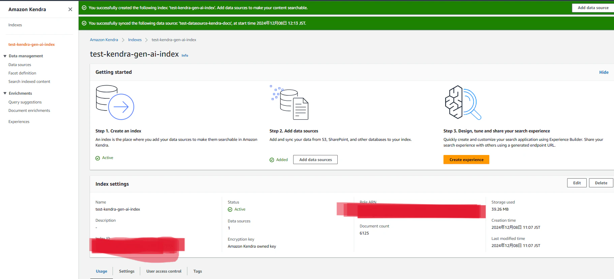614x279 pixels.
Task: Click the Active check icon under Step 1
Action: pyautogui.click(x=98, y=158)
